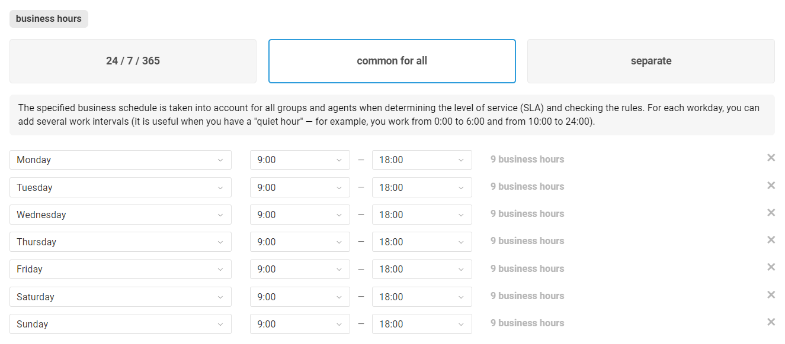Delete the Tuesday business hours row
The width and height of the screenshot is (785, 344).
[771, 186]
